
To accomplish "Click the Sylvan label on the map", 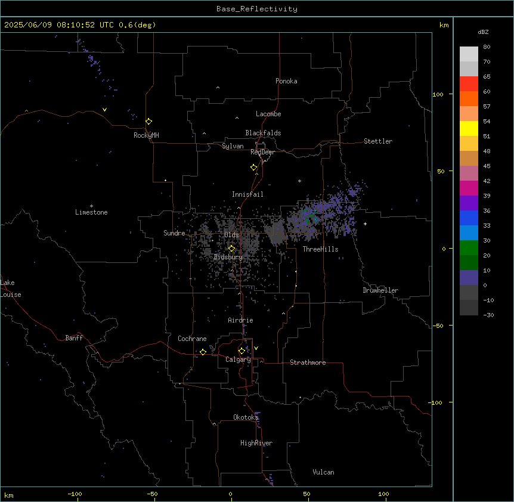I will click(x=233, y=146).
